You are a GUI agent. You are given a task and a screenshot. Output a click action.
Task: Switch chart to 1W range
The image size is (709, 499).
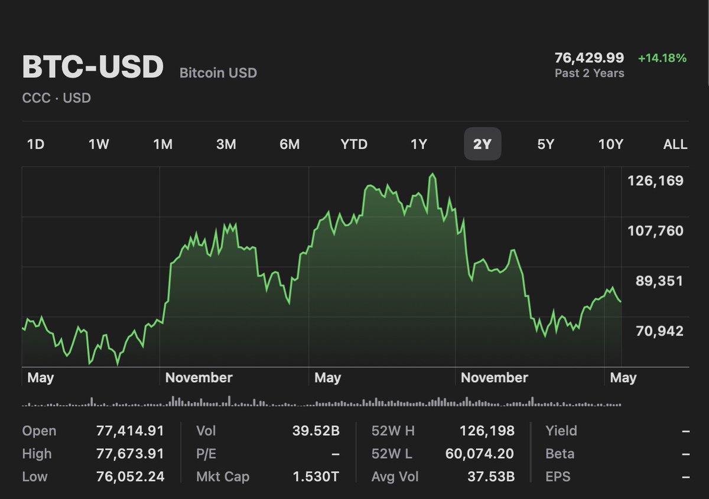pyautogui.click(x=99, y=144)
